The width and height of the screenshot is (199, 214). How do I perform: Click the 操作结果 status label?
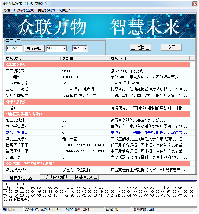[112, 209]
